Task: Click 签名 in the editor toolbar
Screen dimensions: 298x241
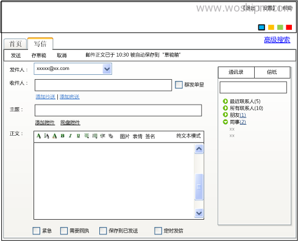Action: [x=150, y=136]
